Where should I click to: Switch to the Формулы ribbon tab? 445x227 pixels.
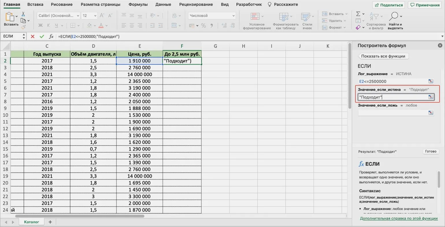pyautogui.click(x=138, y=4)
